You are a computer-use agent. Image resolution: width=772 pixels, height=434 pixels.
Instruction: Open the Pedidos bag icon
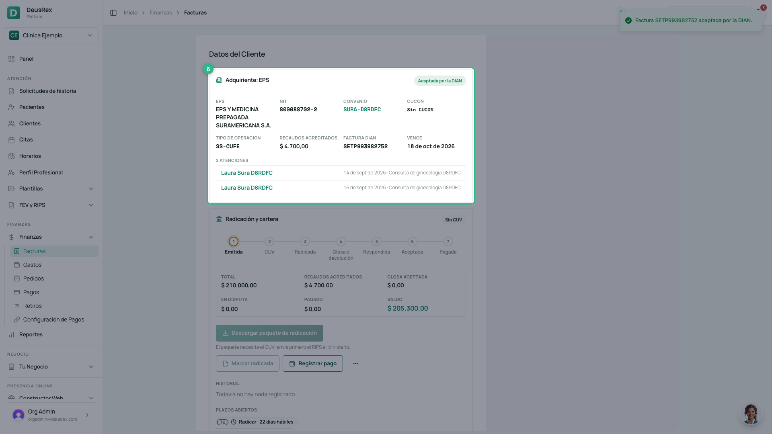point(17,278)
